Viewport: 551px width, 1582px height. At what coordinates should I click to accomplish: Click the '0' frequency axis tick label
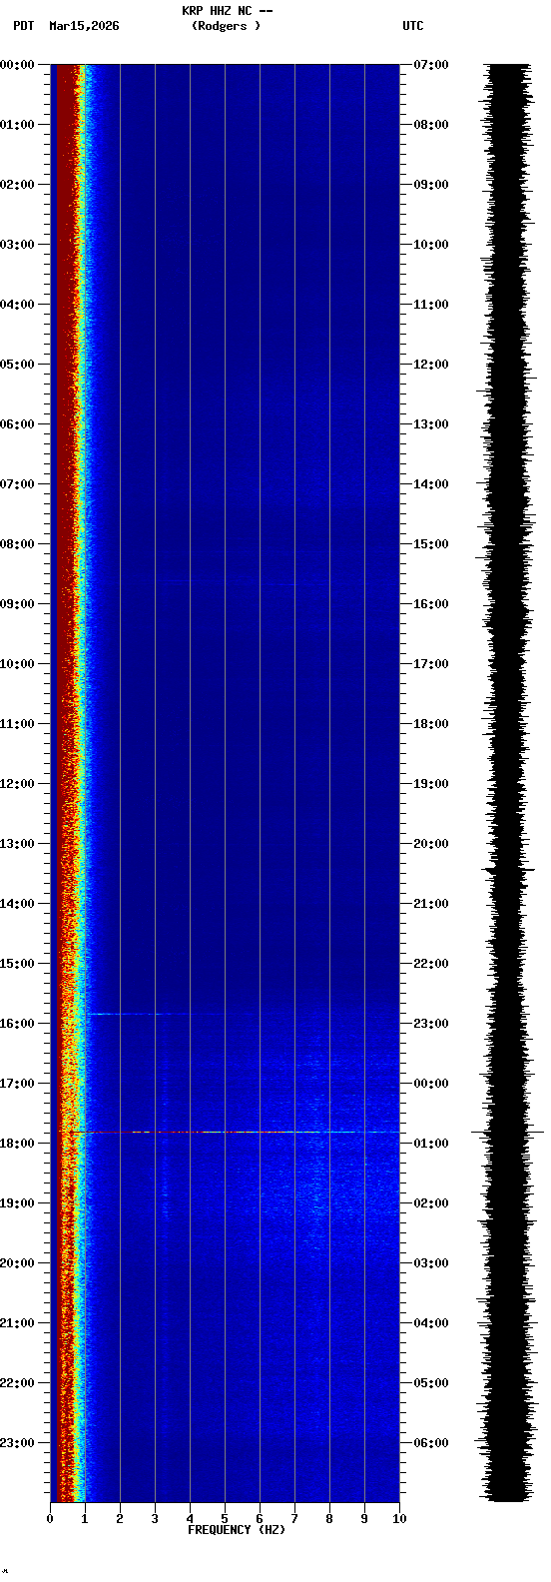[50, 1519]
